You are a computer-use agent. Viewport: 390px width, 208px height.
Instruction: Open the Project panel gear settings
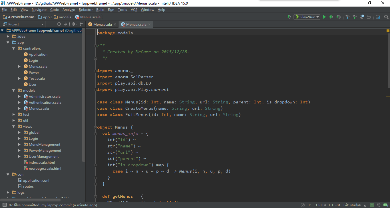click(x=74, y=24)
